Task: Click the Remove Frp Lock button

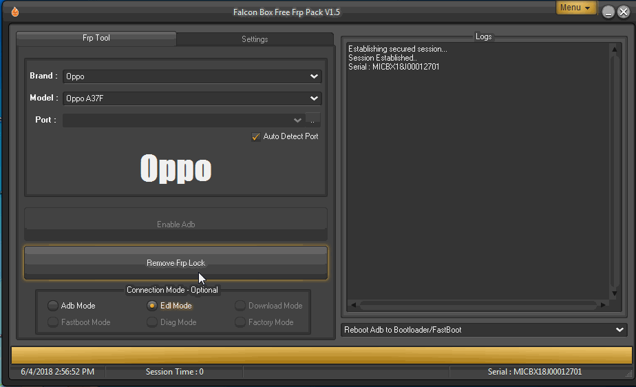Action: tap(176, 263)
